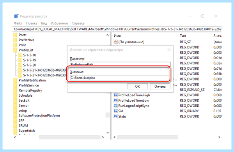The image size is (234, 152).
Task: Open the Файл menu
Action: (x=18, y=23)
